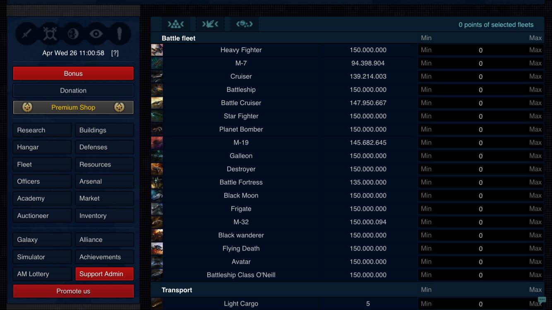Image resolution: width=552 pixels, height=310 pixels.
Task: Click Min for the Battleship row
Action: point(426,90)
